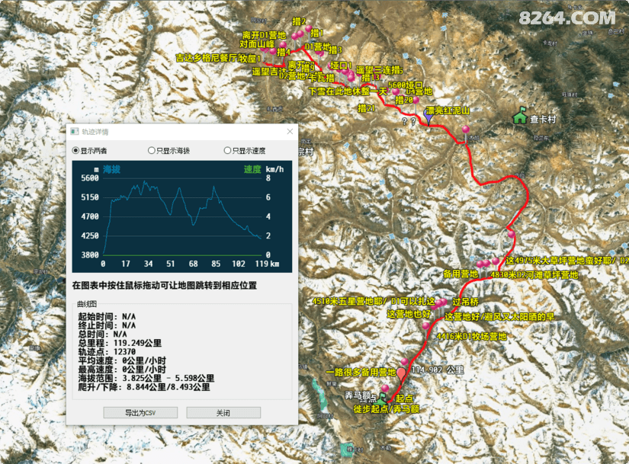Click the 漂亮红泥山 map label
The height and width of the screenshot is (464, 629).
point(448,110)
